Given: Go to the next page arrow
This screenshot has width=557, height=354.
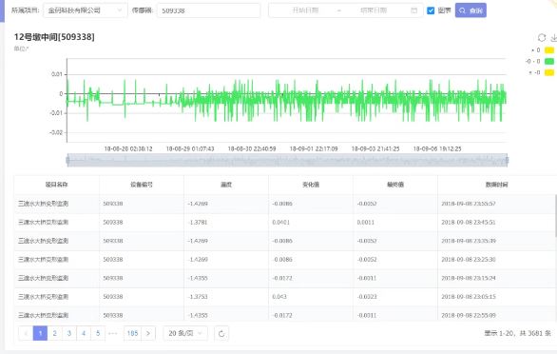Looking at the screenshot, I should 148,333.
